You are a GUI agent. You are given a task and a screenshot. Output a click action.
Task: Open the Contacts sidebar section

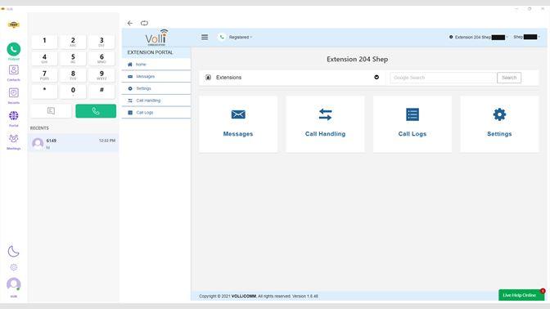click(14, 73)
